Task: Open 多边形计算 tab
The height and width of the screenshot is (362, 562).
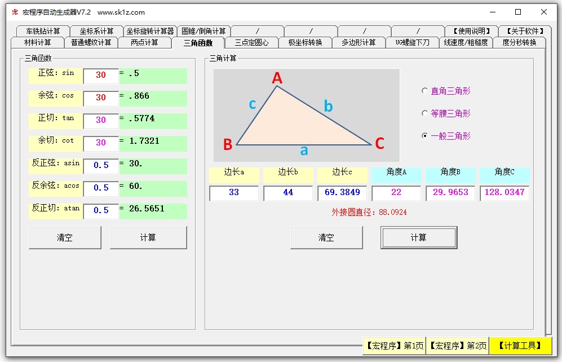Action: pos(359,43)
